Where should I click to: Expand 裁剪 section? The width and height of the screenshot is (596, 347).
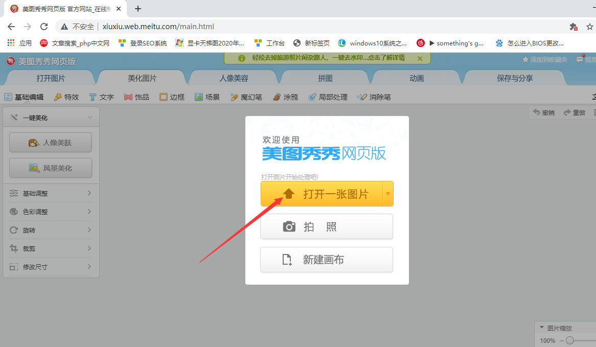[x=51, y=248]
